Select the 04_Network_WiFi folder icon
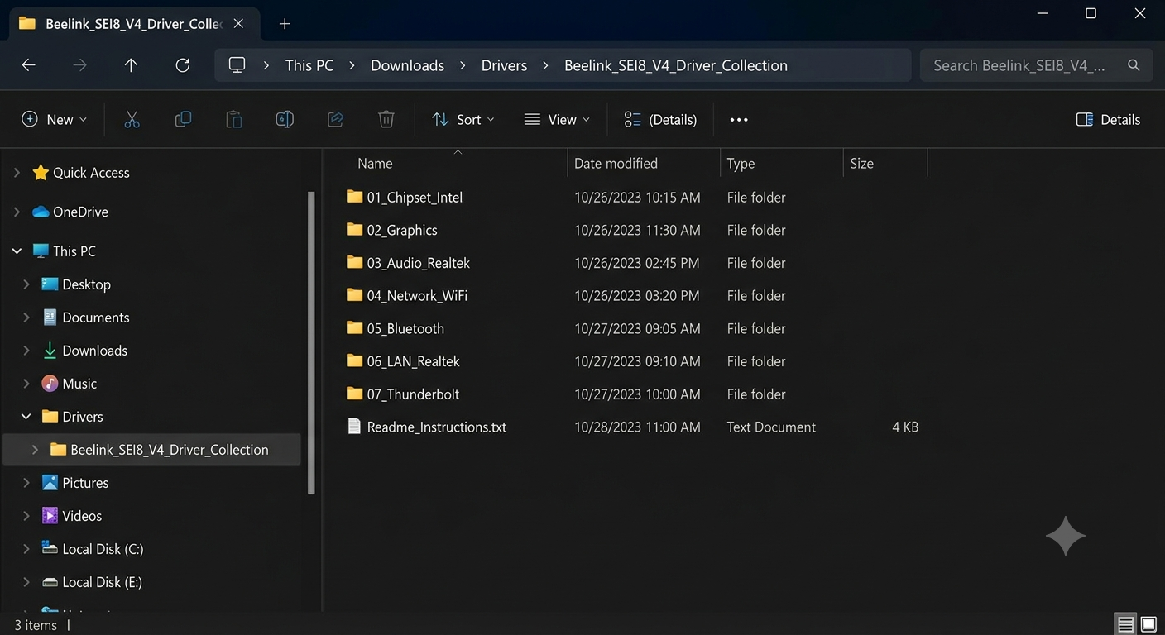 click(354, 295)
